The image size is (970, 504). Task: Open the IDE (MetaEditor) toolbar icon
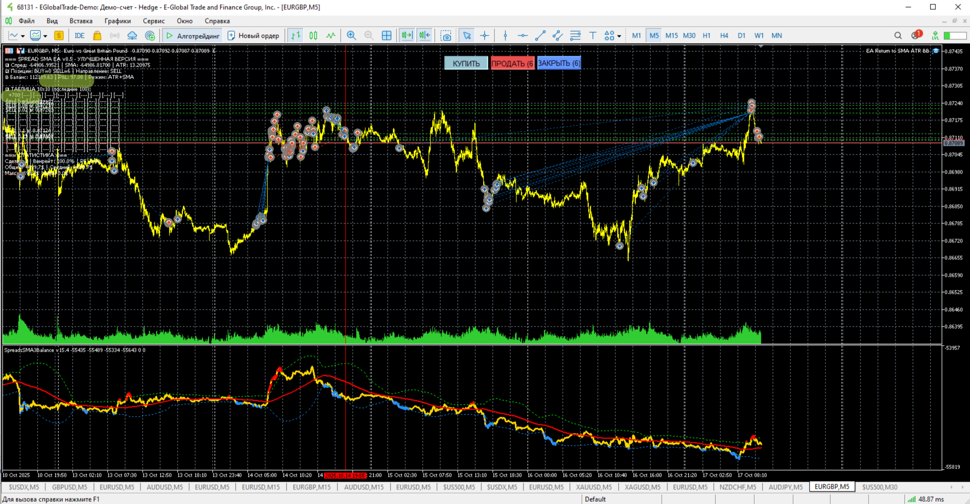click(x=79, y=35)
